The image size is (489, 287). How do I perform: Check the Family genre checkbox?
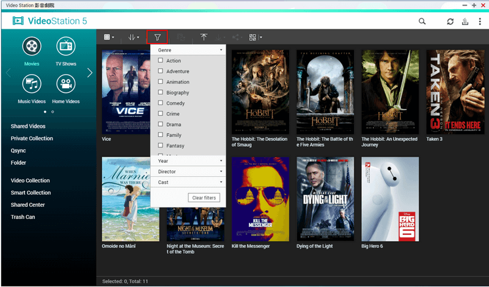tap(160, 135)
